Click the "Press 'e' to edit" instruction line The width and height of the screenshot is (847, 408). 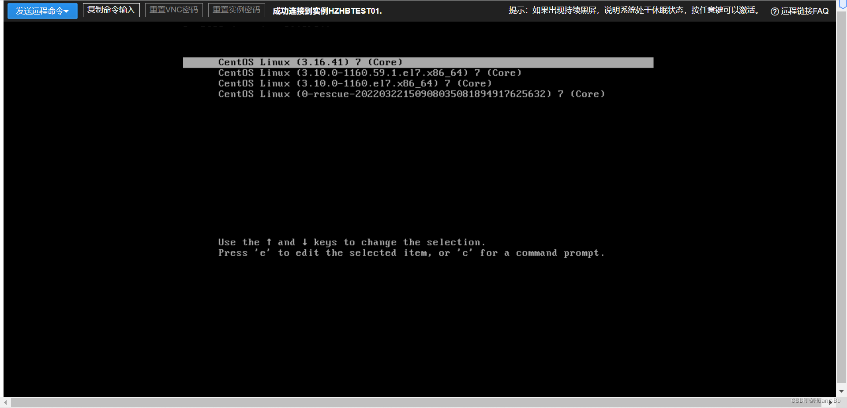(x=411, y=253)
